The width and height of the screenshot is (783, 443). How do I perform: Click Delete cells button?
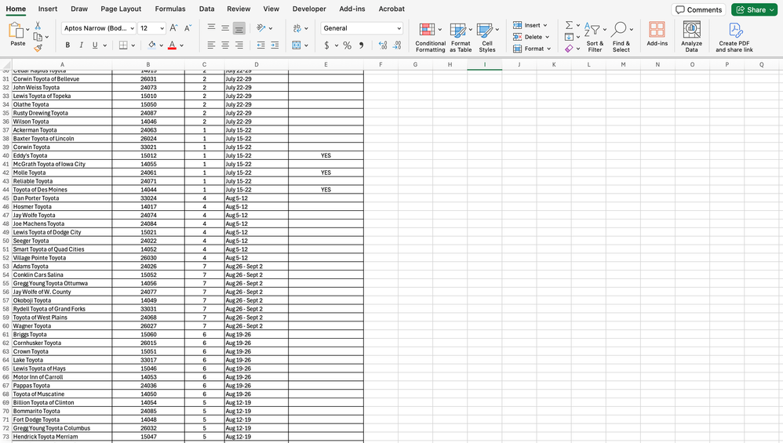pos(531,37)
